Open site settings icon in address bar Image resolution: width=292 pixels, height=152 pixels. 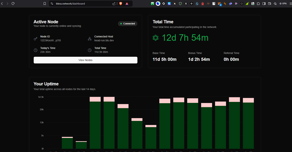pyautogui.click(x=52, y=3)
